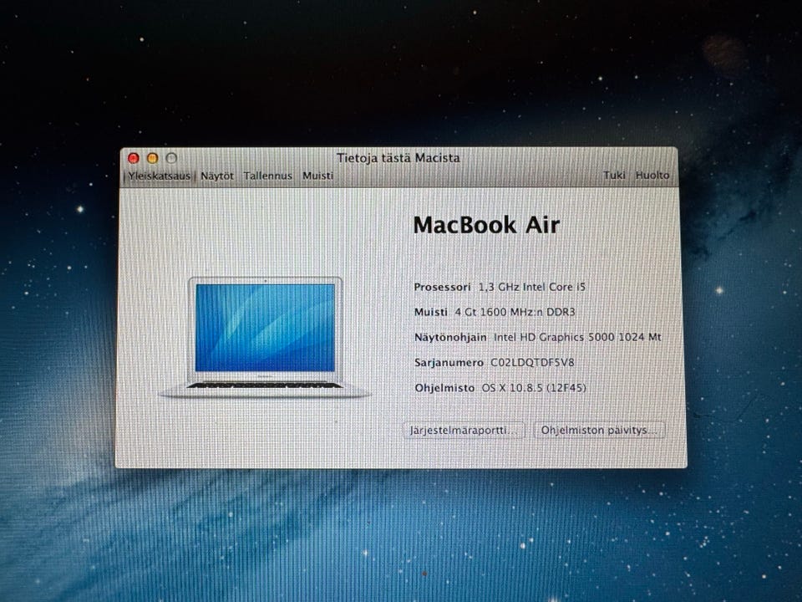
Task: Open the Muisti tab
Action: (317, 176)
